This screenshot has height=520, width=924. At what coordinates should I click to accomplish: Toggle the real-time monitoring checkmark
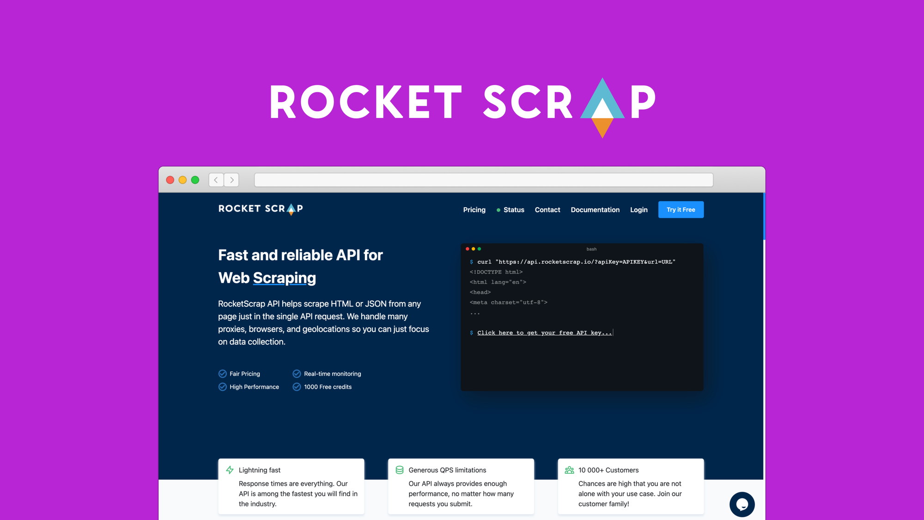point(297,373)
